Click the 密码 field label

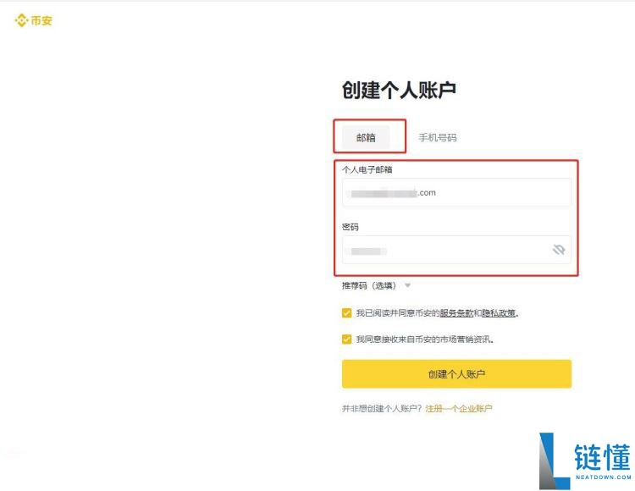(x=351, y=227)
